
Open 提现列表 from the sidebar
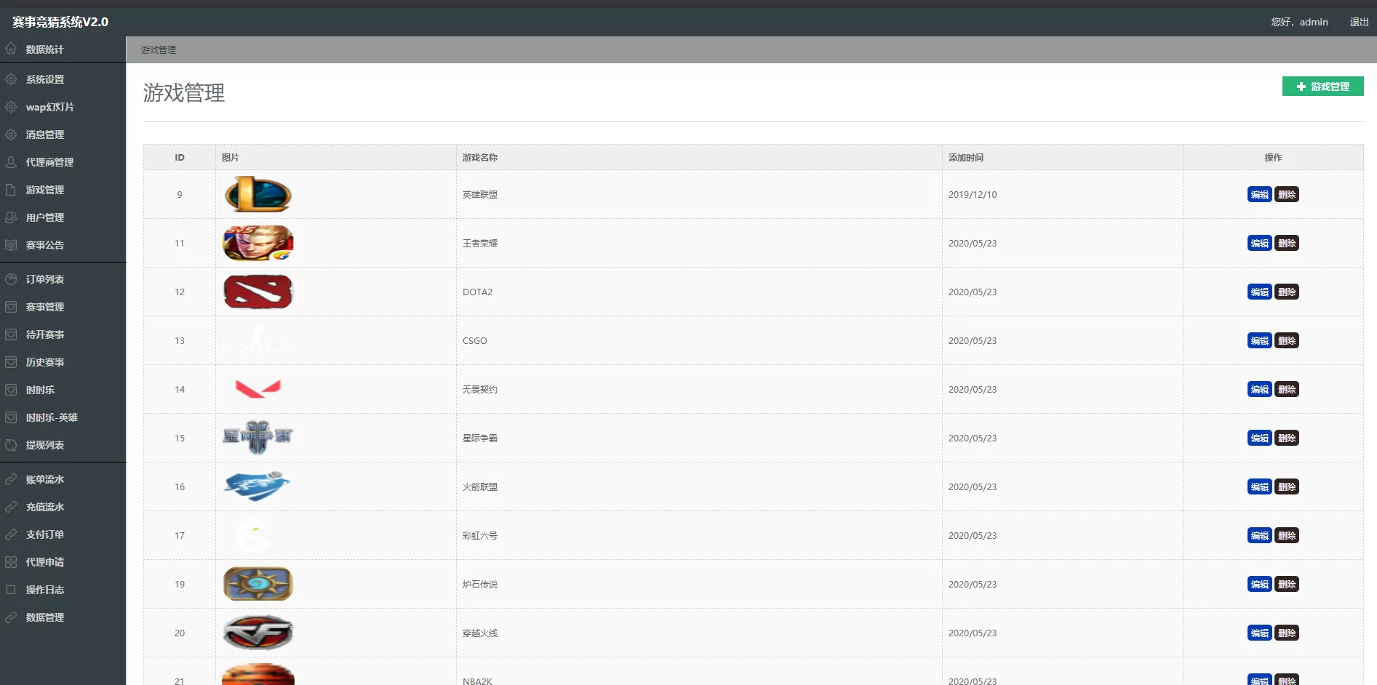coord(45,445)
